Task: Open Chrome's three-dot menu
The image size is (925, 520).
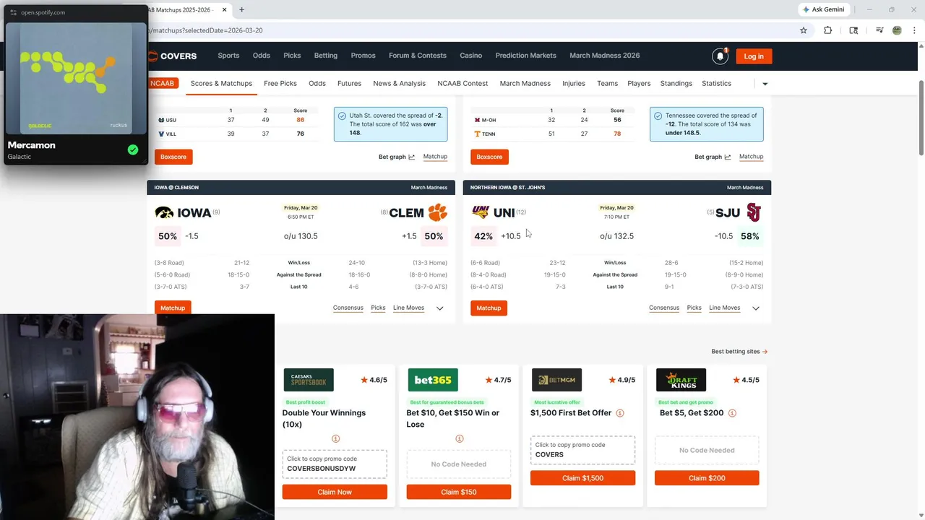Action: [x=913, y=30]
